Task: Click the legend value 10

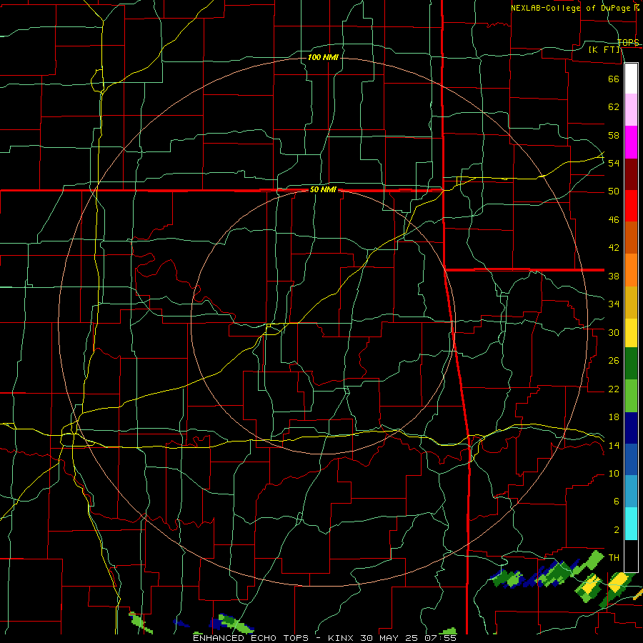Action: coord(614,474)
